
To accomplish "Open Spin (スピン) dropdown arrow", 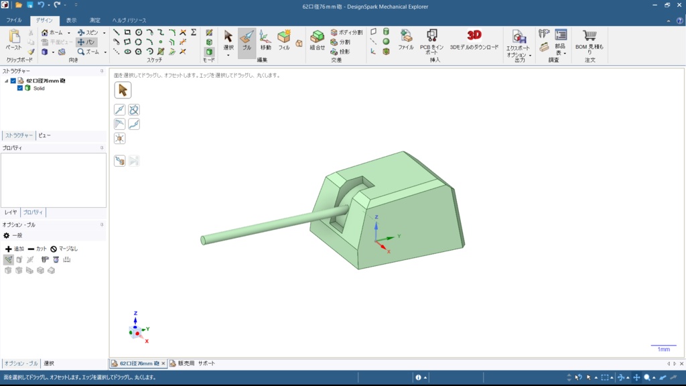I will point(104,33).
